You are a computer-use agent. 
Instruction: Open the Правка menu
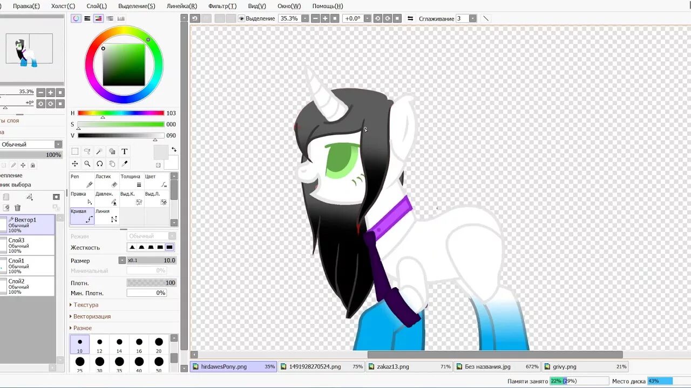point(26,6)
